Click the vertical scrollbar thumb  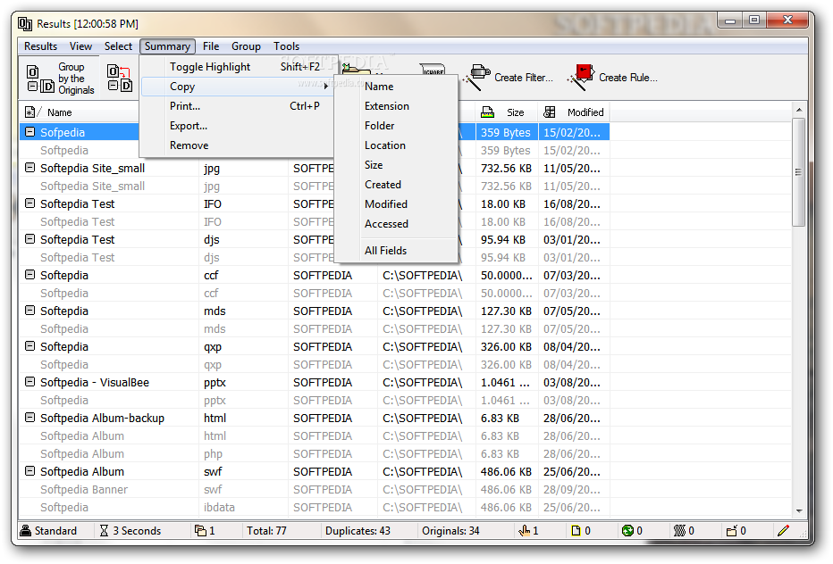pyautogui.click(x=798, y=172)
